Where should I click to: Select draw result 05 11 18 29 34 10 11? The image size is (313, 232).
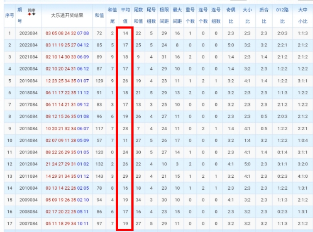click(x=67, y=223)
